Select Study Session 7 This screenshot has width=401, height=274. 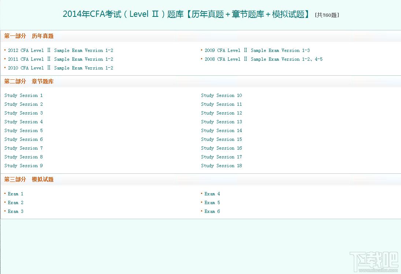click(23, 148)
